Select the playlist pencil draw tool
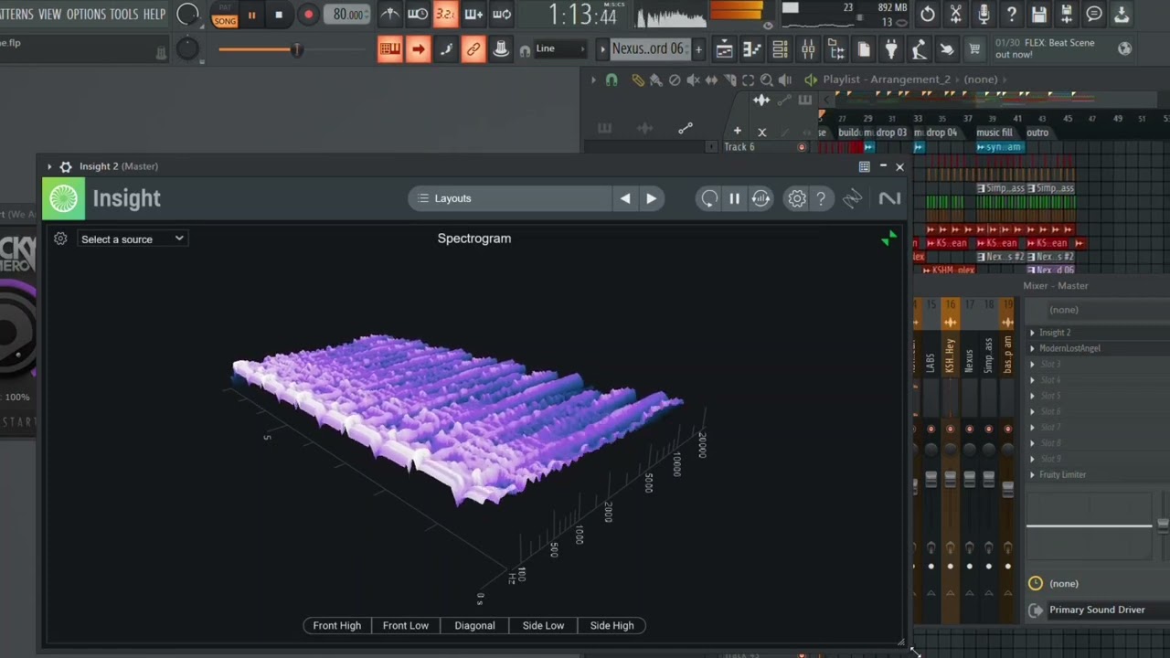Image resolution: width=1170 pixels, height=658 pixels. [x=638, y=80]
